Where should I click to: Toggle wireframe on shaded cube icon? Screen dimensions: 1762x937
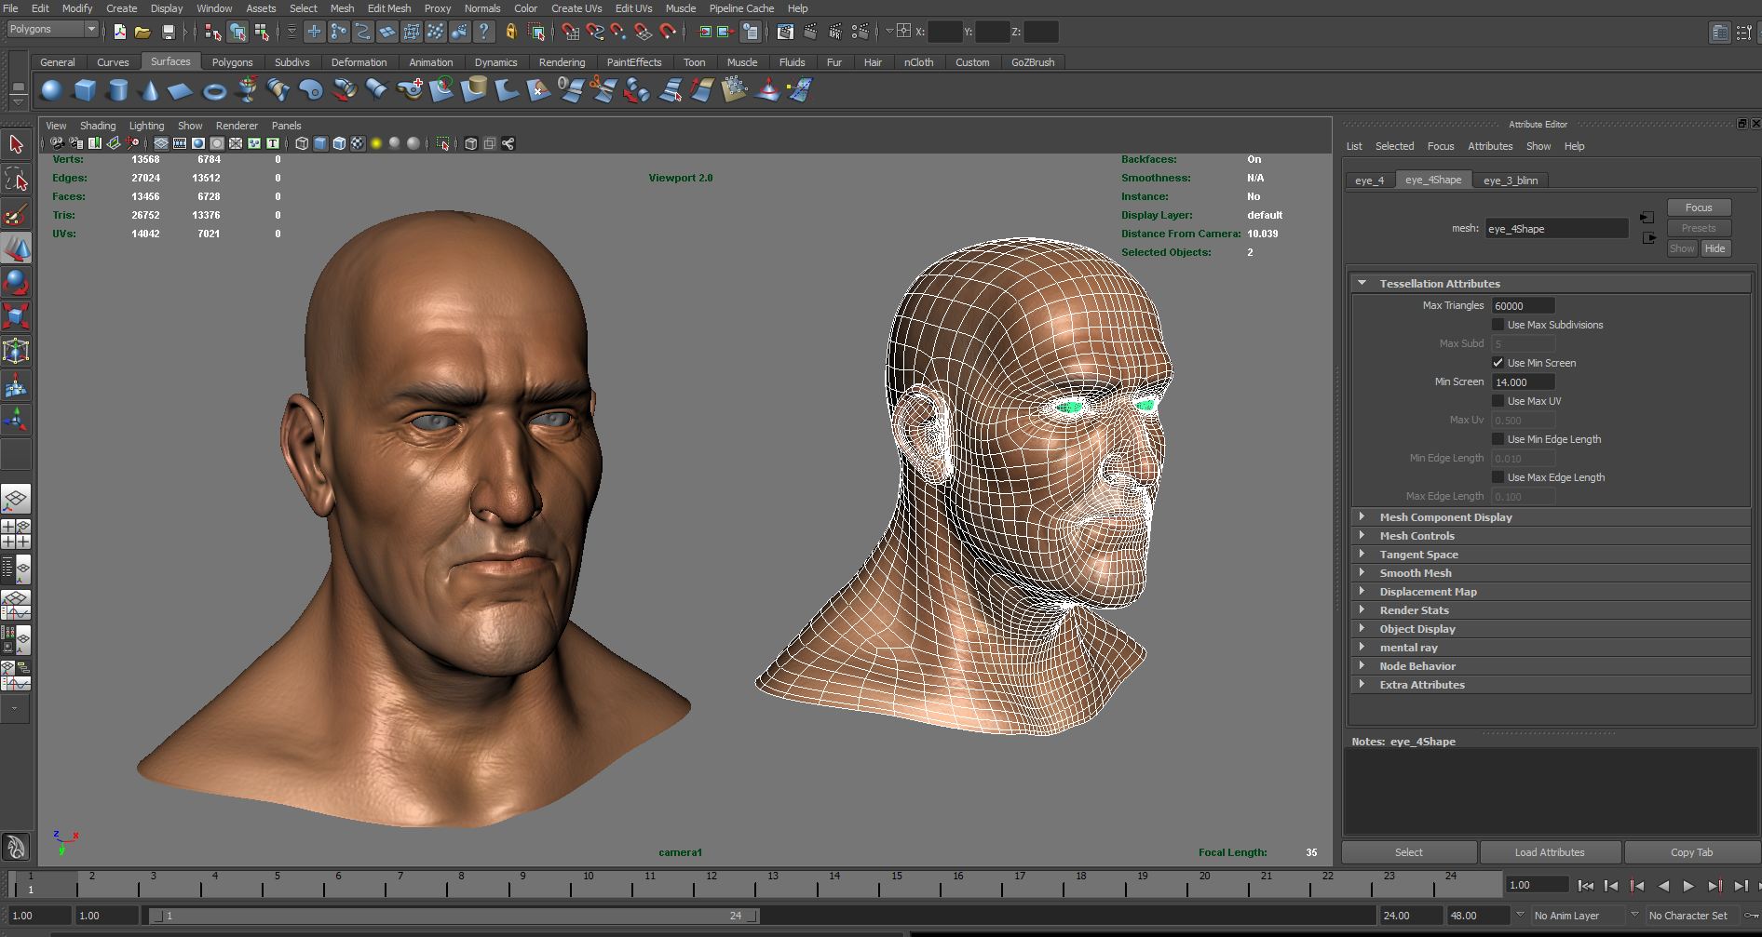[339, 143]
